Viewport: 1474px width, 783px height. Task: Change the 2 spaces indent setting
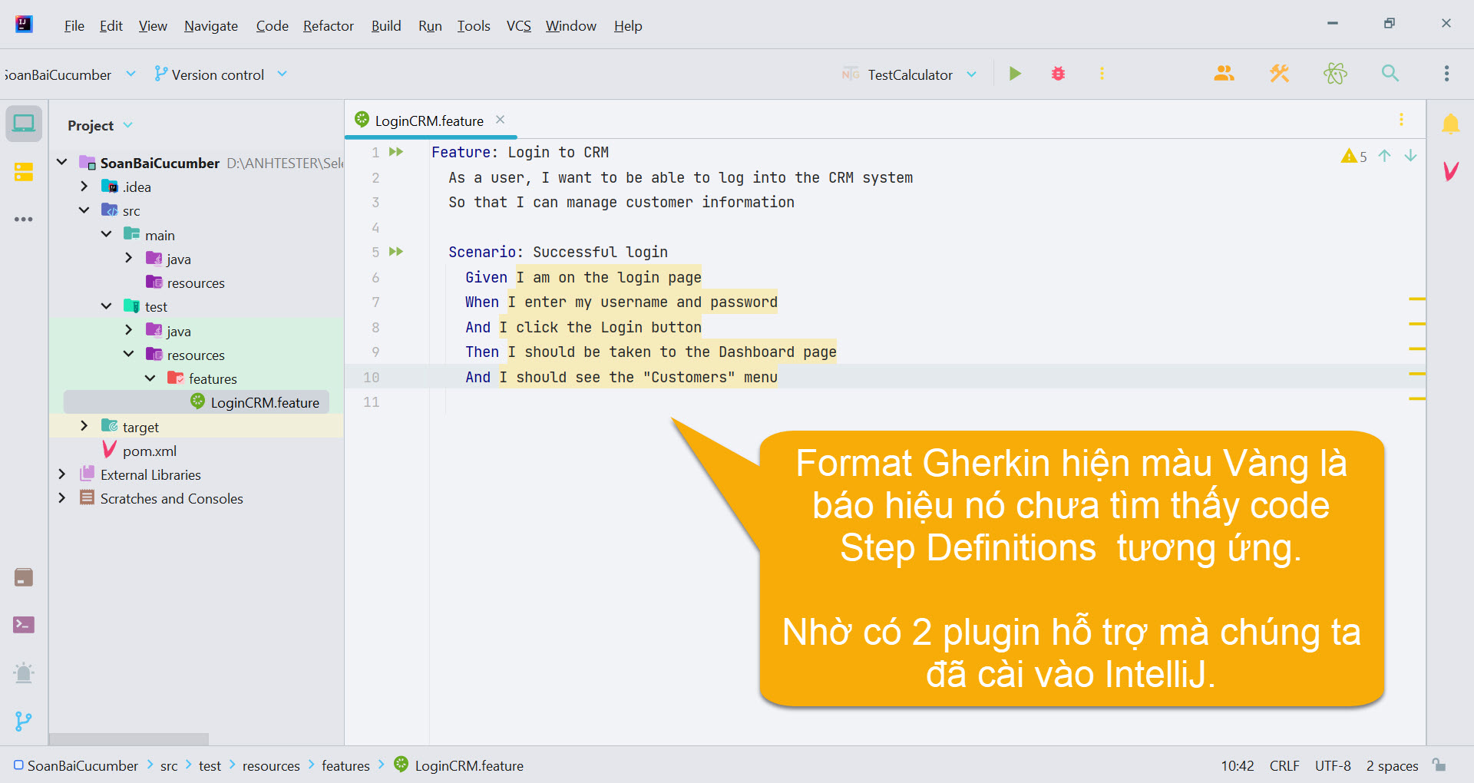1392,766
